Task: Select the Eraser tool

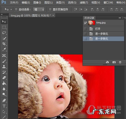Action: [4, 78]
